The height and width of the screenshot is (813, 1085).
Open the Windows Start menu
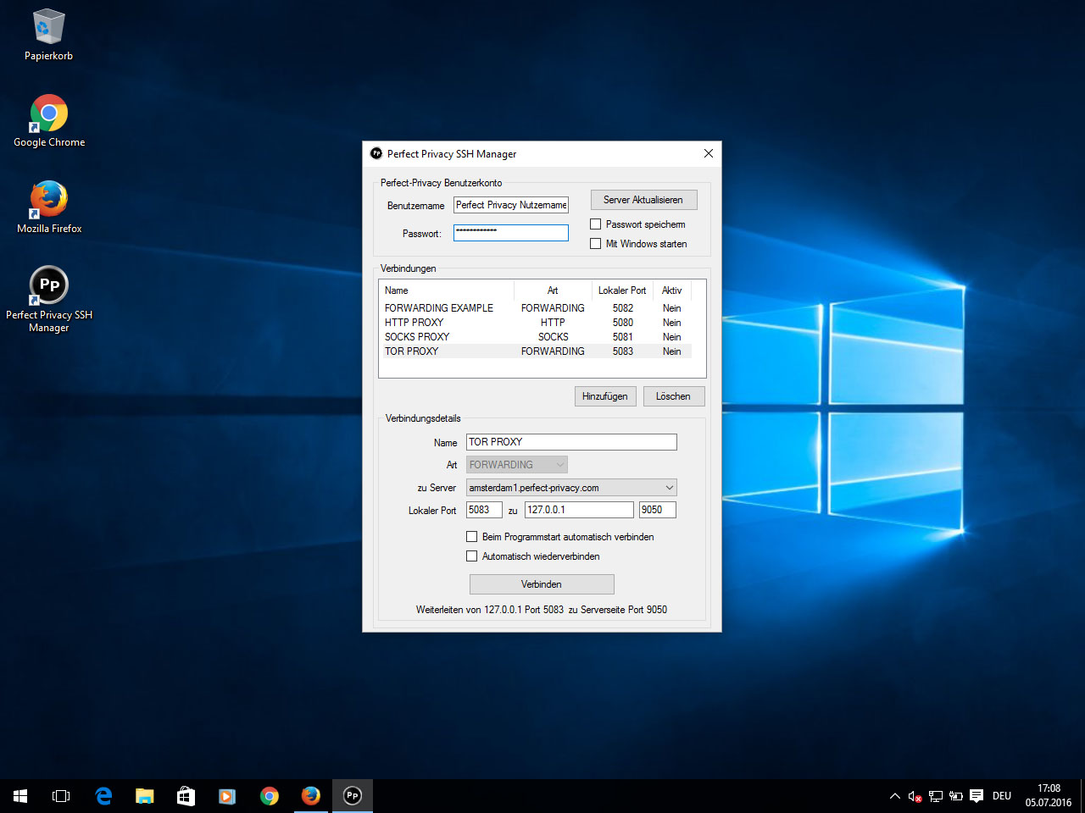tap(20, 796)
